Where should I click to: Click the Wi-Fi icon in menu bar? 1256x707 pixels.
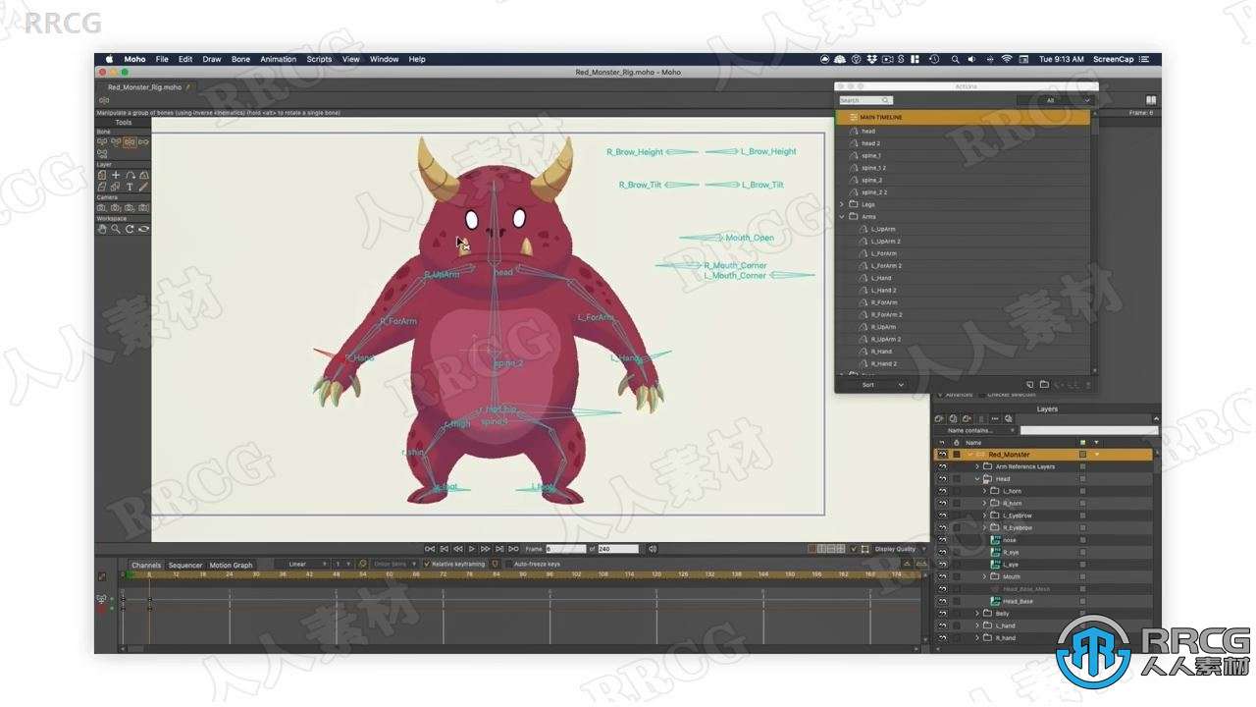[x=1006, y=59]
